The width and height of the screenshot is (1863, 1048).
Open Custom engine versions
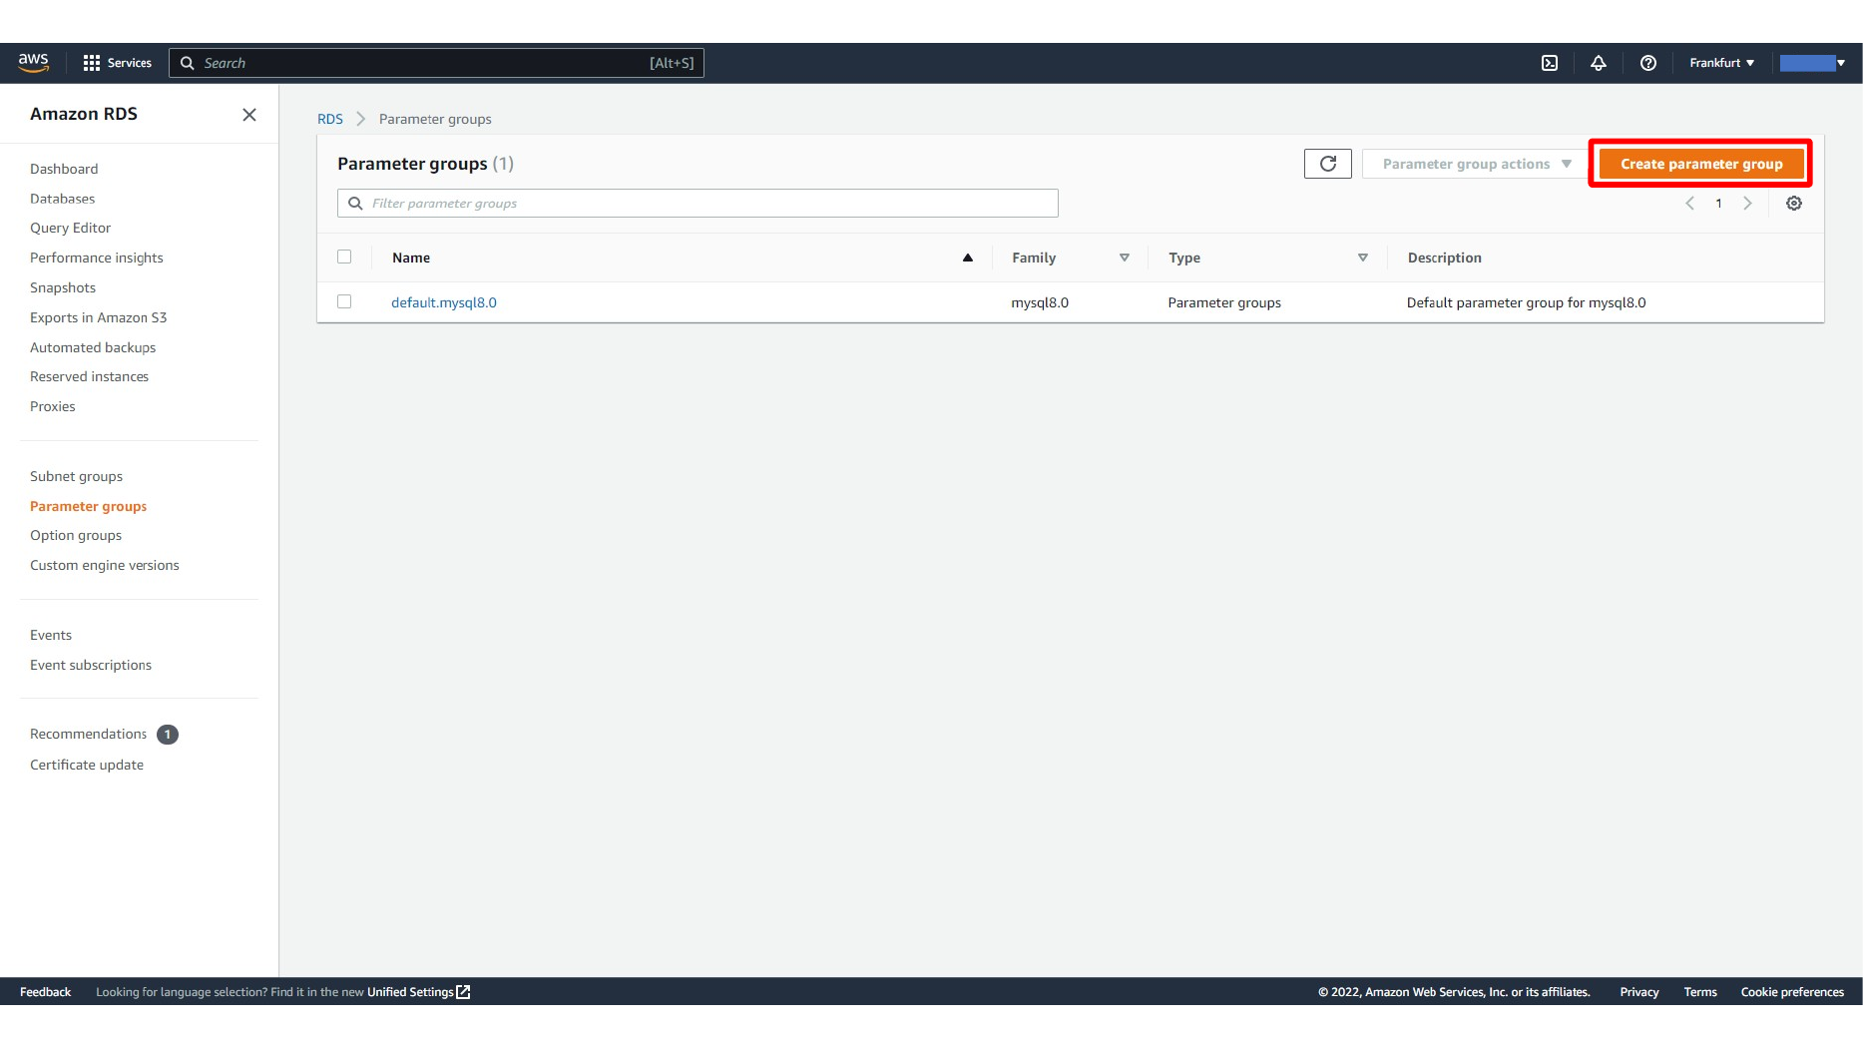point(105,565)
